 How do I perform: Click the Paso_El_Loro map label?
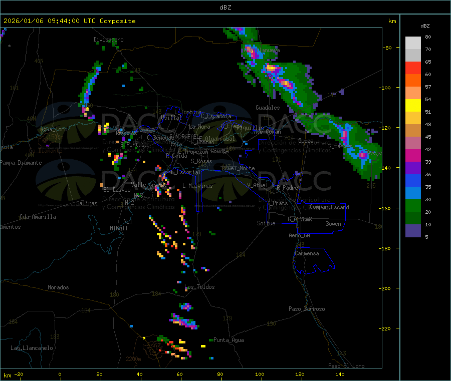(x=346, y=366)
